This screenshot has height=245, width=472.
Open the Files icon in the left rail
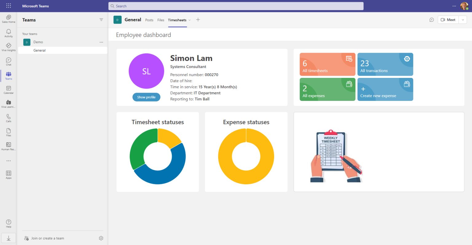click(x=8, y=131)
